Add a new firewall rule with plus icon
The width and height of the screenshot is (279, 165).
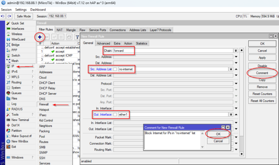[40, 37]
